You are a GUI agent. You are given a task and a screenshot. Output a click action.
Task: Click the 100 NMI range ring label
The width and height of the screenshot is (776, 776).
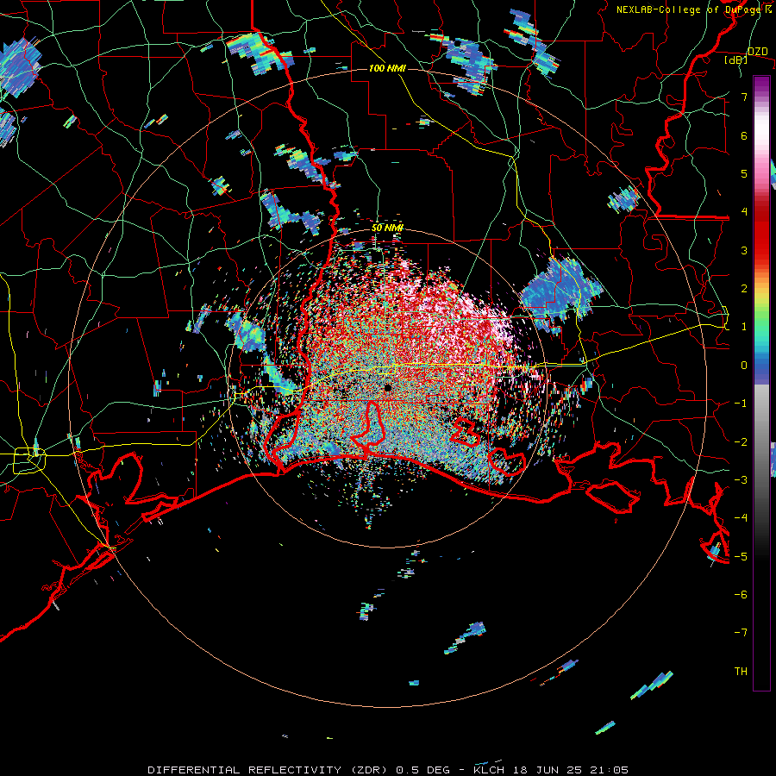coord(387,68)
